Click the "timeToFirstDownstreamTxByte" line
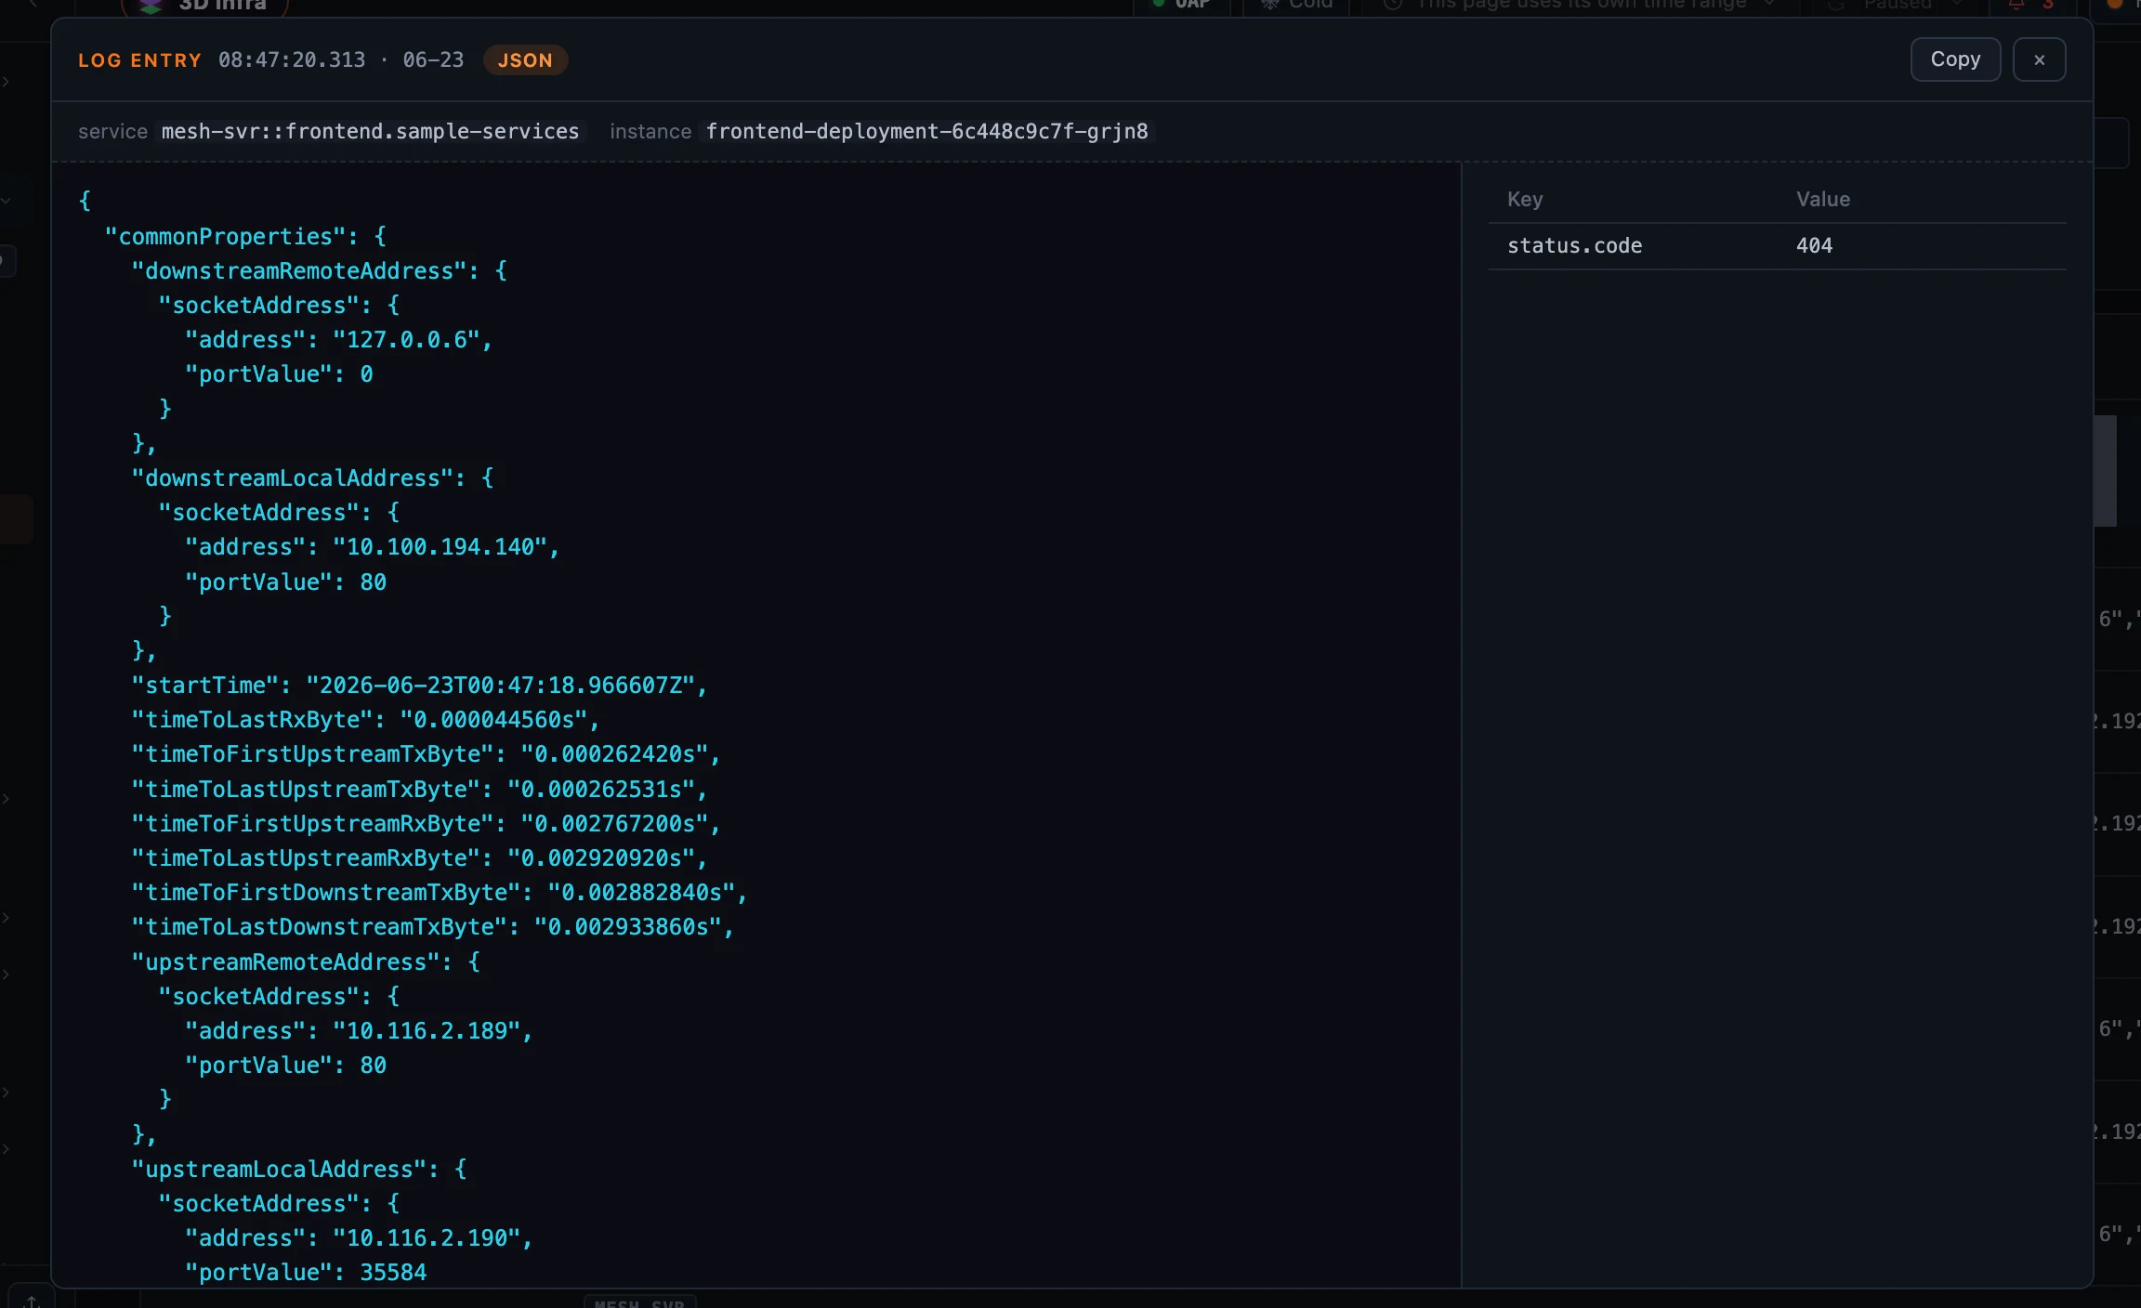Image resolution: width=2141 pixels, height=1308 pixels. click(440, 892)
